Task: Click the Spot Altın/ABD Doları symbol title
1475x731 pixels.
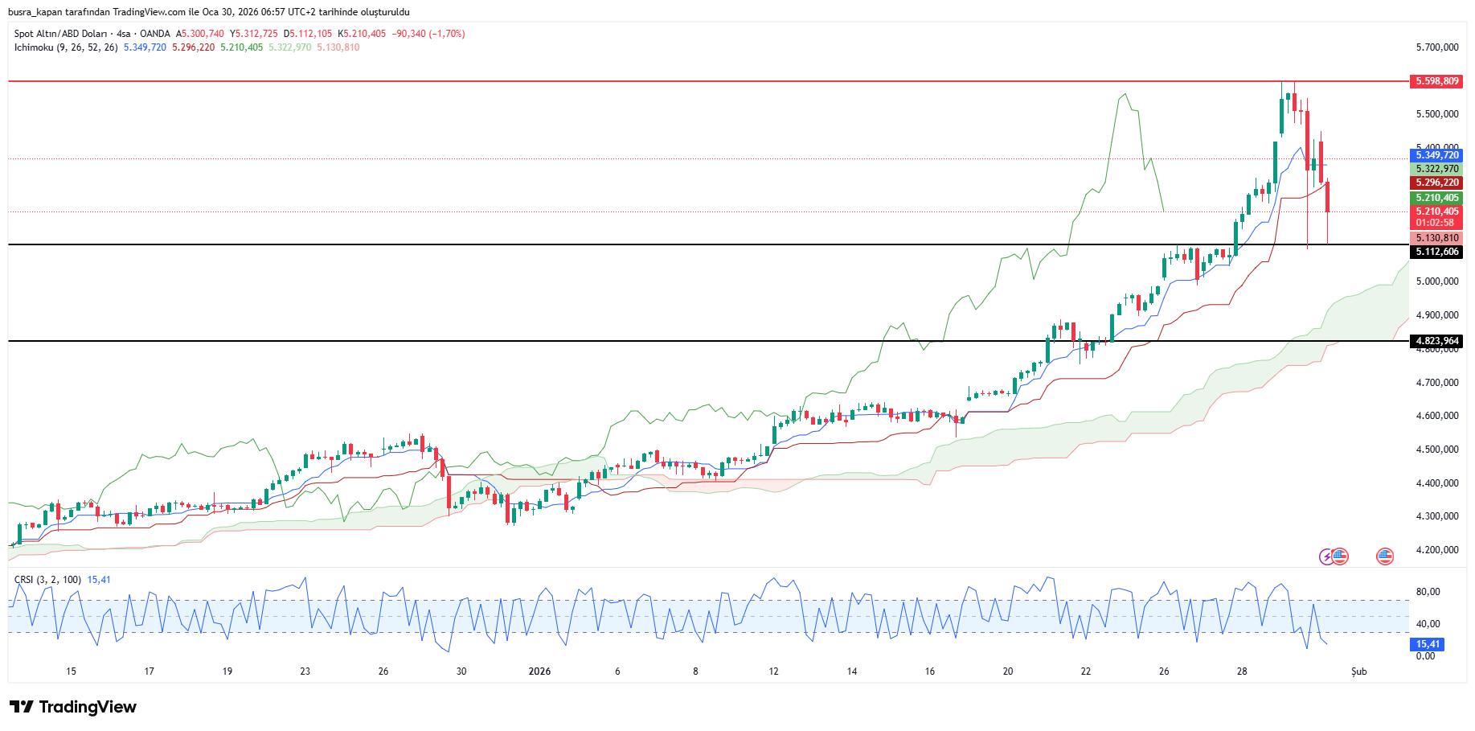Action: (x=60, y=34)
